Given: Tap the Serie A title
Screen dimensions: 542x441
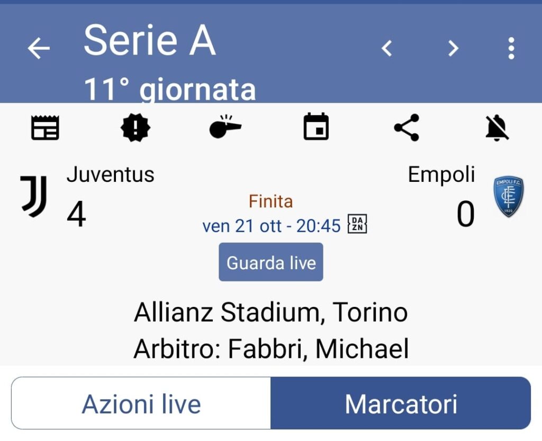Looking at the screenshot, I should pyautogui.click(x=150, y=40).
